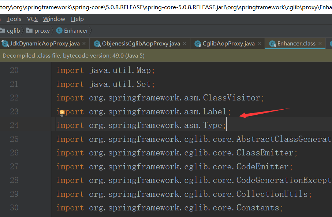The image size is (332, 217).
Task: Click the ClassEmitter import line
Action: (177, 153)
